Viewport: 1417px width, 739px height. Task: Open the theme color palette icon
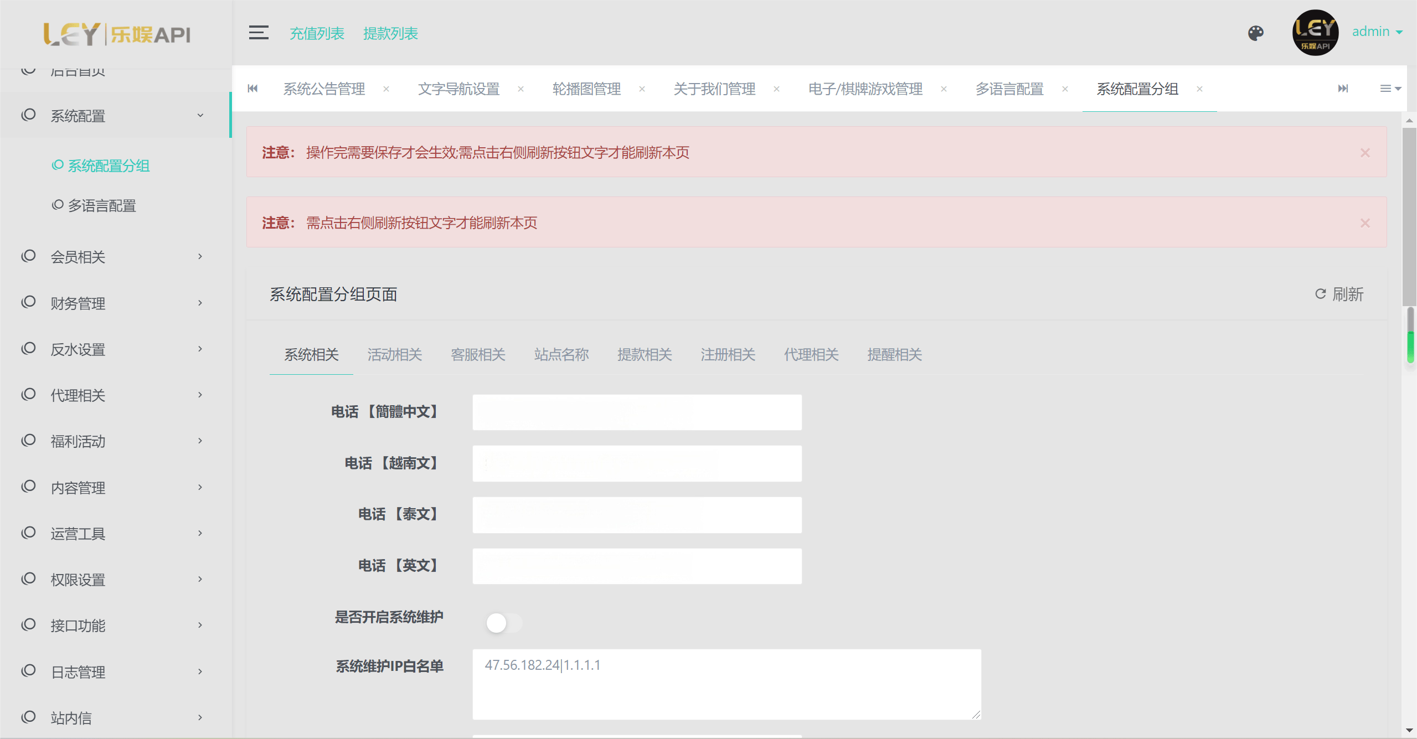1256,33
